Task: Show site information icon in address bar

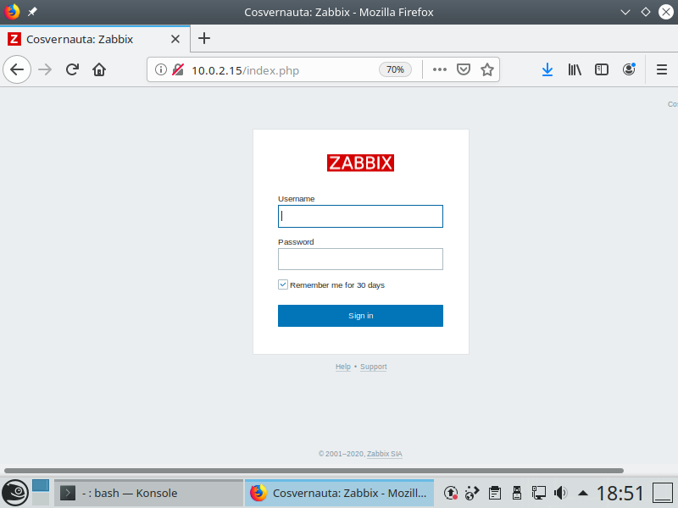Action: [x=161, y=69]
